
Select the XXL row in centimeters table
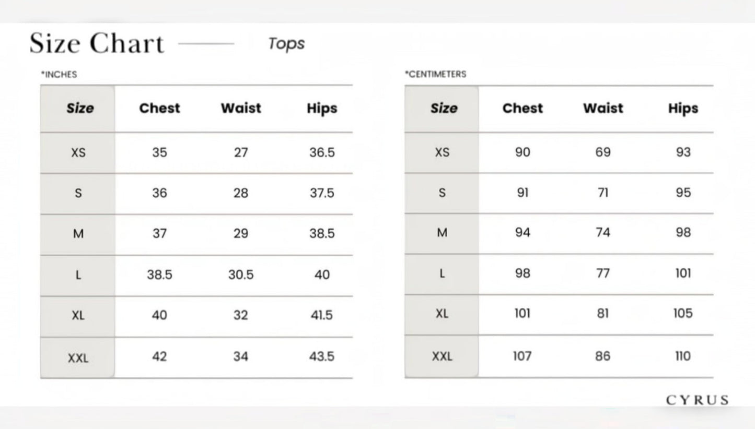pyautogui.click(x=559, y=356)
